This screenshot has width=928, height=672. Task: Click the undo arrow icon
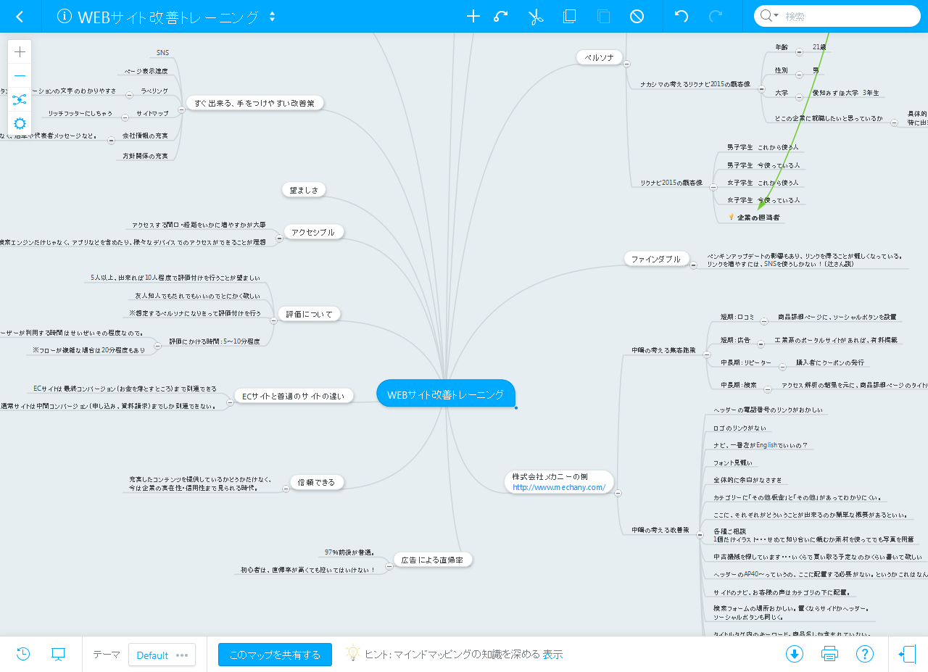(x=681, y=17)
